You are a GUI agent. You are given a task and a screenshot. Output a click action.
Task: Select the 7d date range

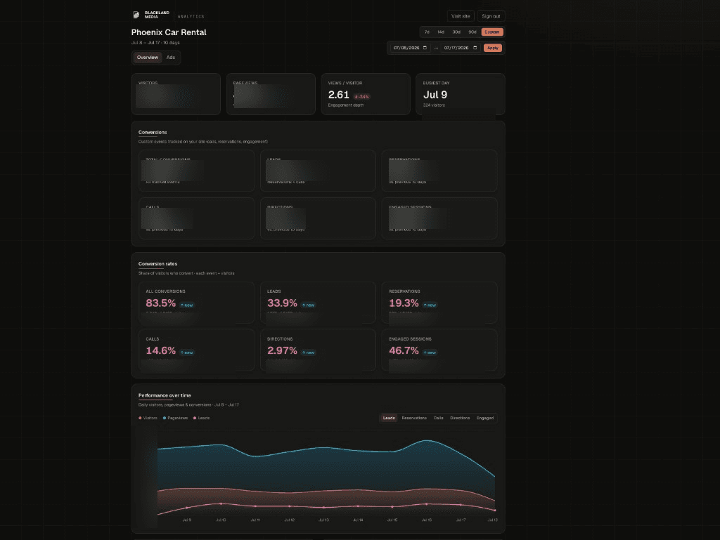[427, 32]
